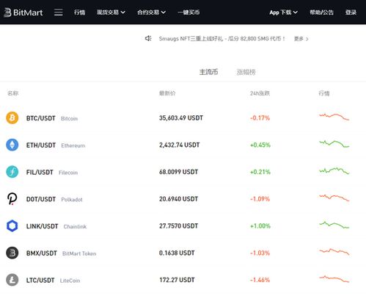The height and width of the screenshot is (296, 366).
Task: Click the LiteCoin name label
Action: click(x=70, y=281)
